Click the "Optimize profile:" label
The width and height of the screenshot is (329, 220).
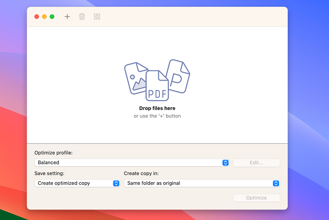(x=53, y=153)
